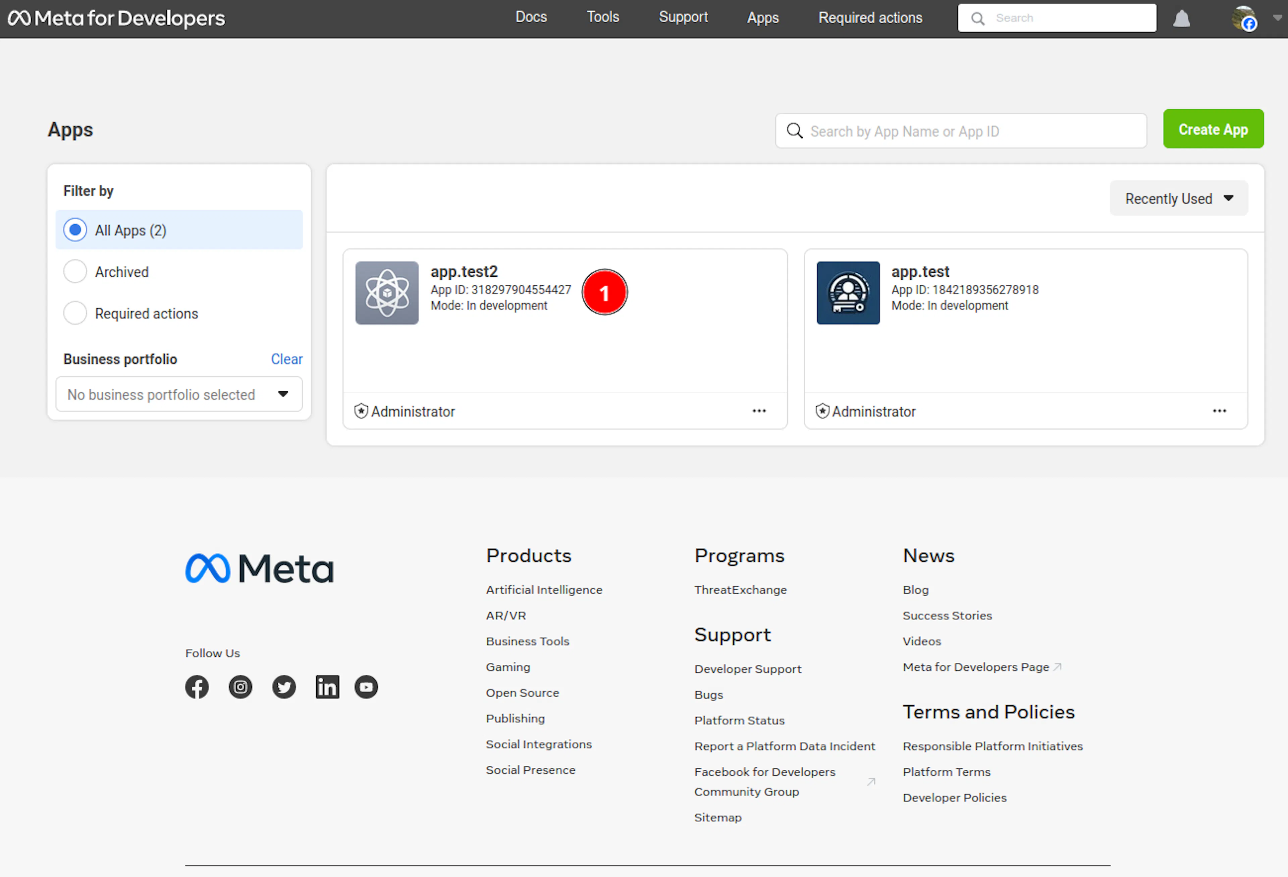
Task: Open the Open Source link
Action: point(522,693)
